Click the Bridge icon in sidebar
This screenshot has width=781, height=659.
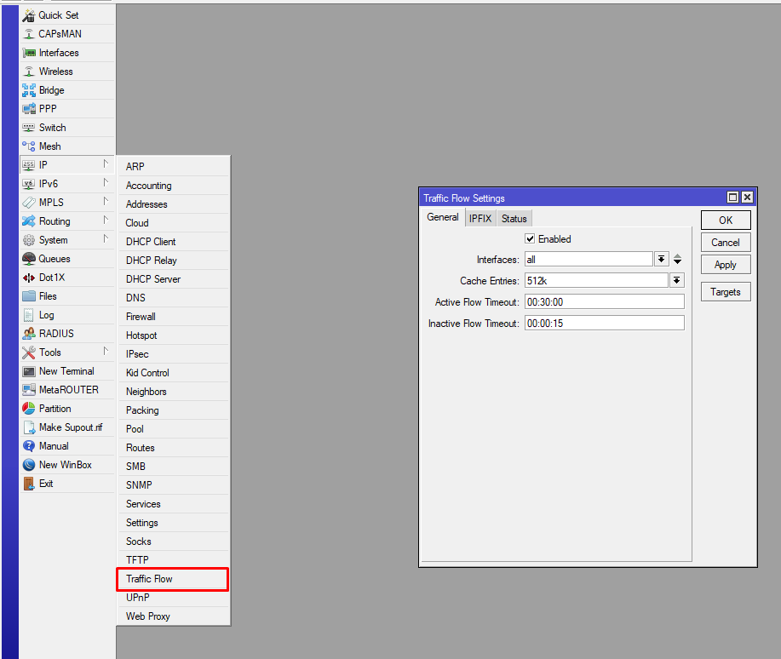[x=29, y=90]
